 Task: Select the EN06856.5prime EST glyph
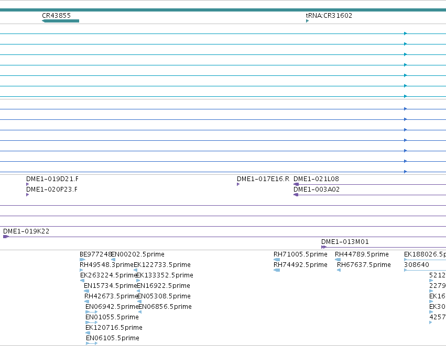(x=140, y=312)
